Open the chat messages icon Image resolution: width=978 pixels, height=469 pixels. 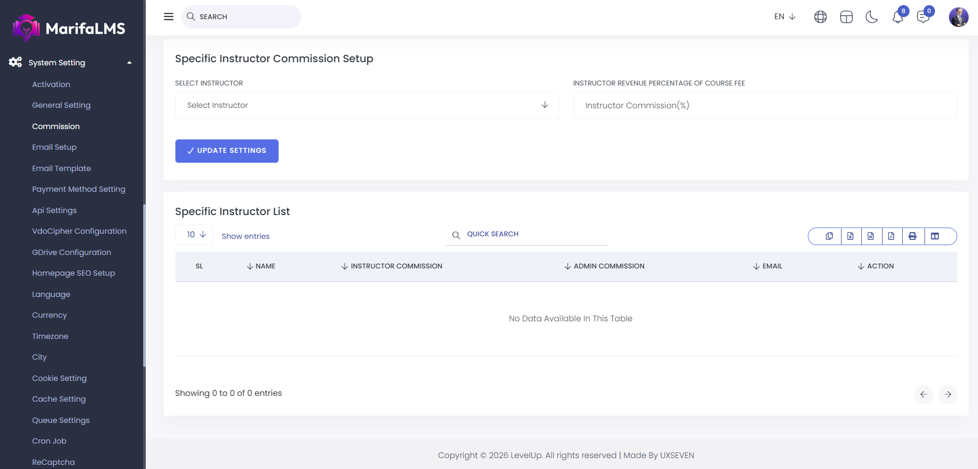[x=923, y=17]
